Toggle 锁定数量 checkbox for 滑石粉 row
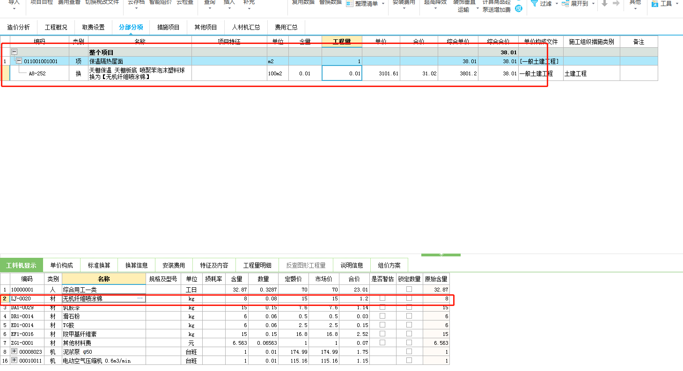Image resolution: width=683 pixels, height=371 pixels. tap(409, 316)
